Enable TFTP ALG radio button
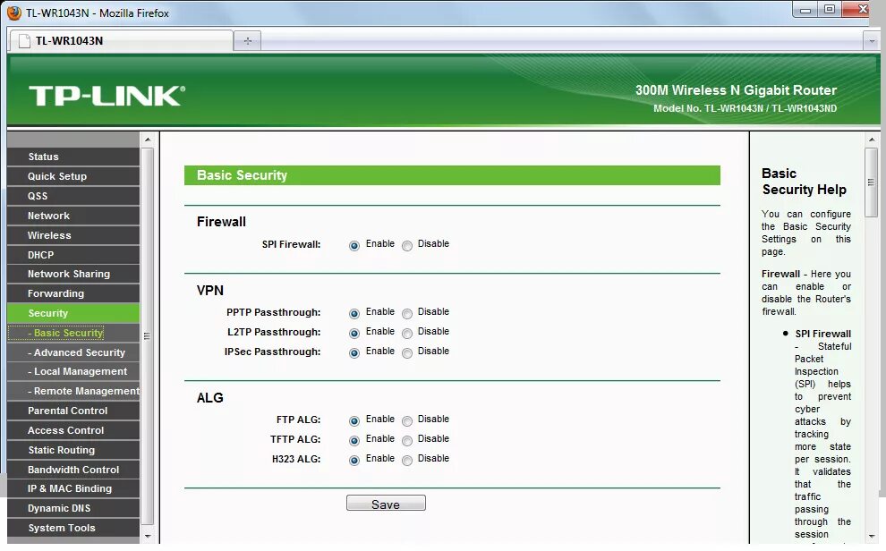Image resolution: width=886 pixels, height=551 pixels. point(354,440)
